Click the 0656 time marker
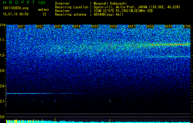The width and height of the screenshot is (193, 123). click(113, 26)
